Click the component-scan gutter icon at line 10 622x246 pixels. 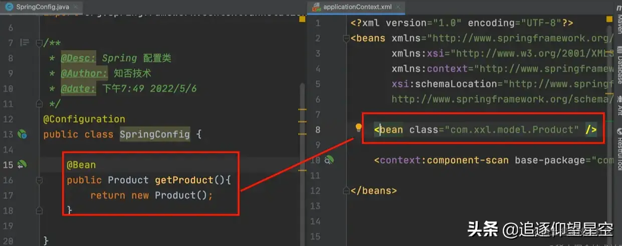(329, 160)
